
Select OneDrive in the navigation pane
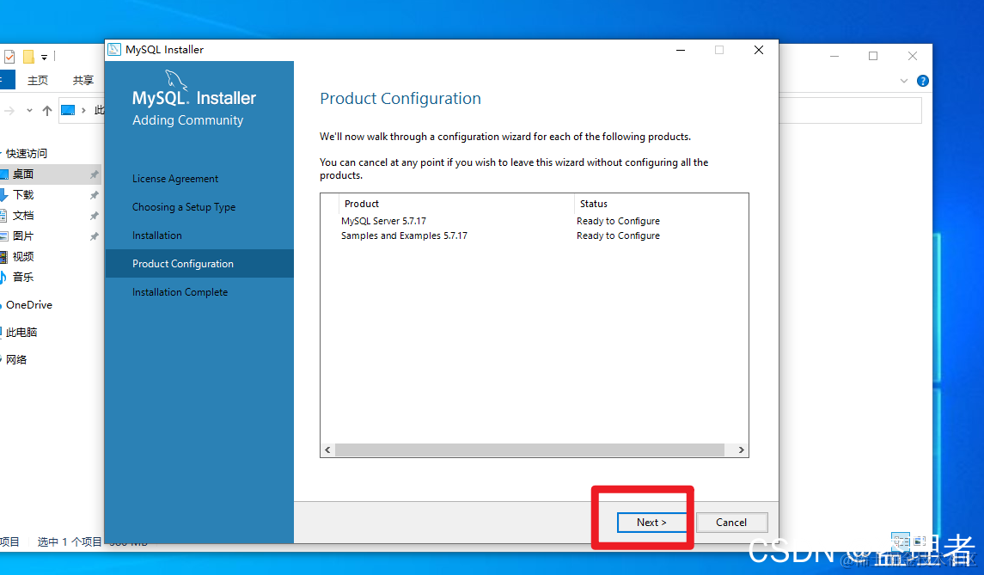(x=29, y=305)
